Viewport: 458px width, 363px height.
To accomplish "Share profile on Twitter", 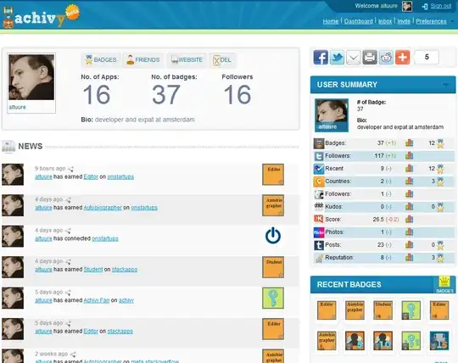I will click(x=337, y=57).
